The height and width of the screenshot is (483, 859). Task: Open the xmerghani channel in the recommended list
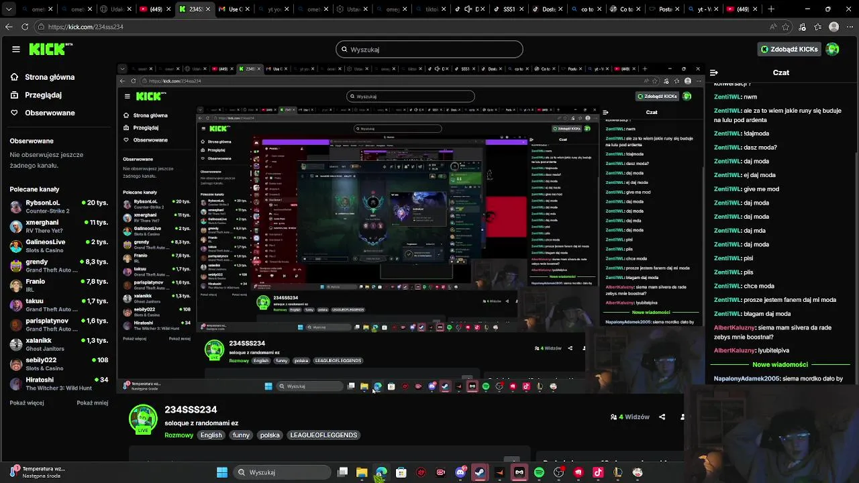click(x=59, y=226)
